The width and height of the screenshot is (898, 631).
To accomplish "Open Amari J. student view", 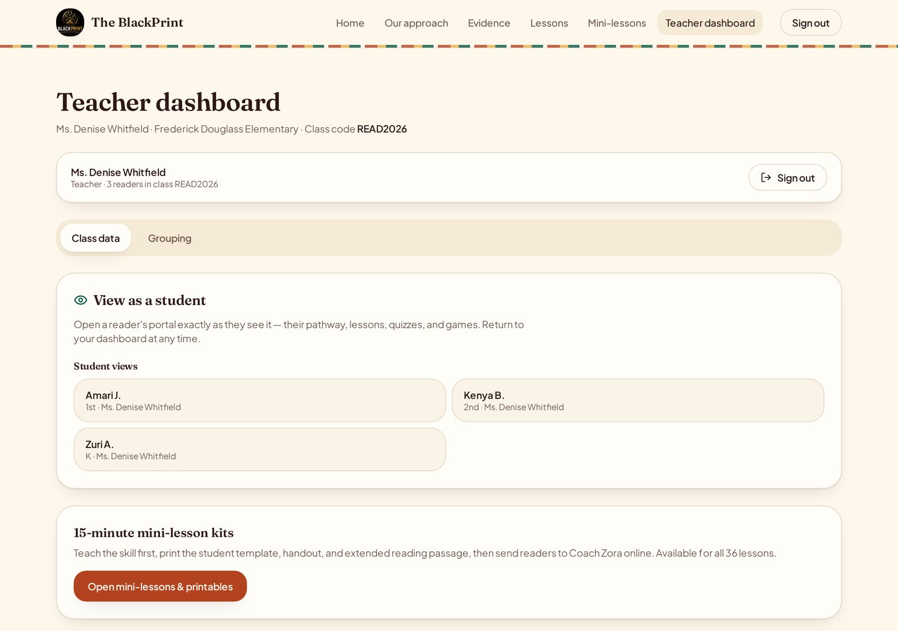I will tap(260, 400).
